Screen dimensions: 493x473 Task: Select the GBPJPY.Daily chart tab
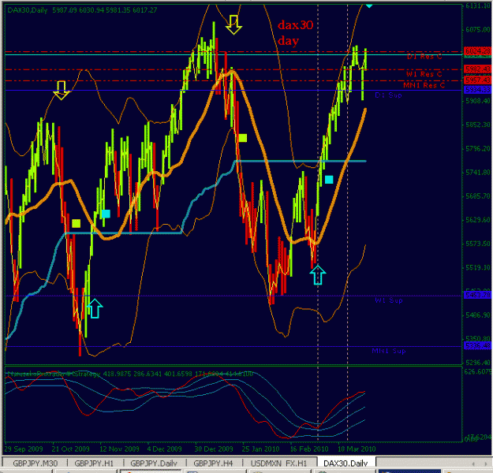coord(154,464)
